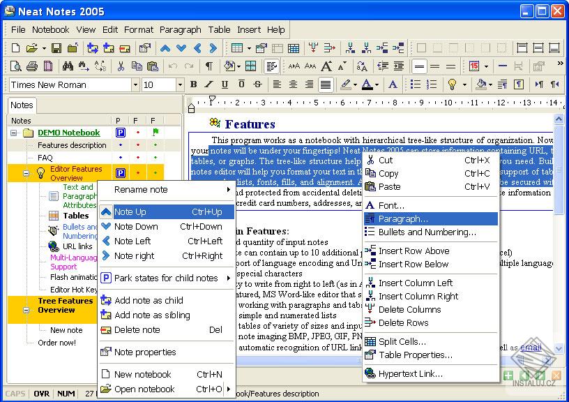Insert a bulleted list from the toolbar

[x=416, y=84]
